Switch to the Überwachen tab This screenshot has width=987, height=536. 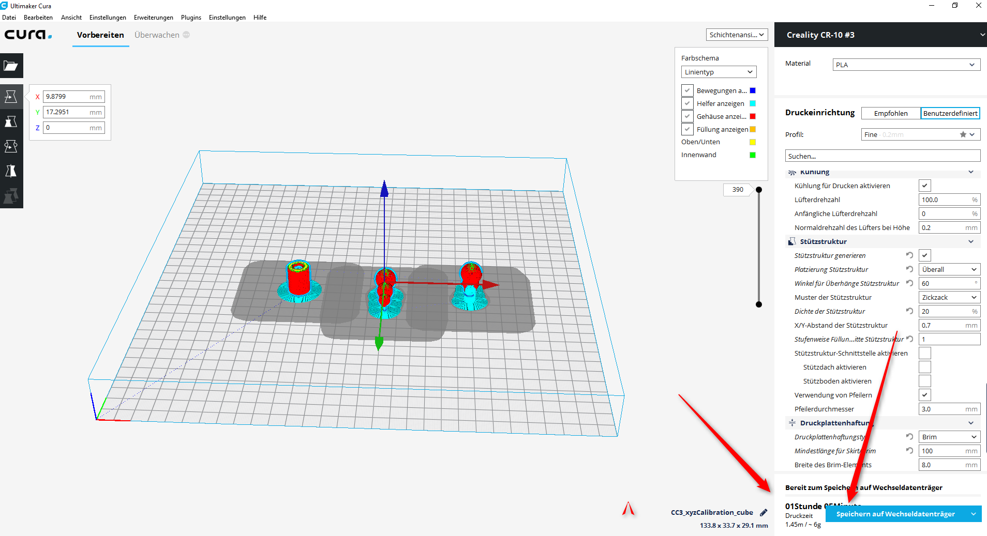click(x=157, y=35)
